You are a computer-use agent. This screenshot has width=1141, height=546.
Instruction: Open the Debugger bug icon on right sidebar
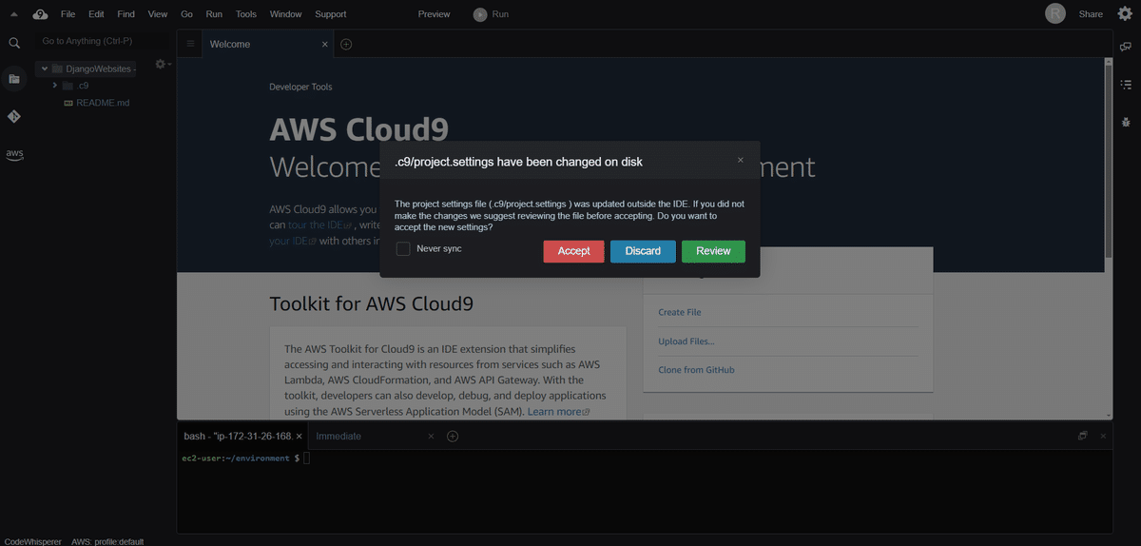click(x=1126, y=121)
